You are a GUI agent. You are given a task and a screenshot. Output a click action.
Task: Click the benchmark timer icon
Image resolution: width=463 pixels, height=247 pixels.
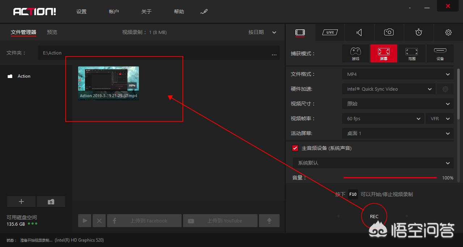coord(419,32)
